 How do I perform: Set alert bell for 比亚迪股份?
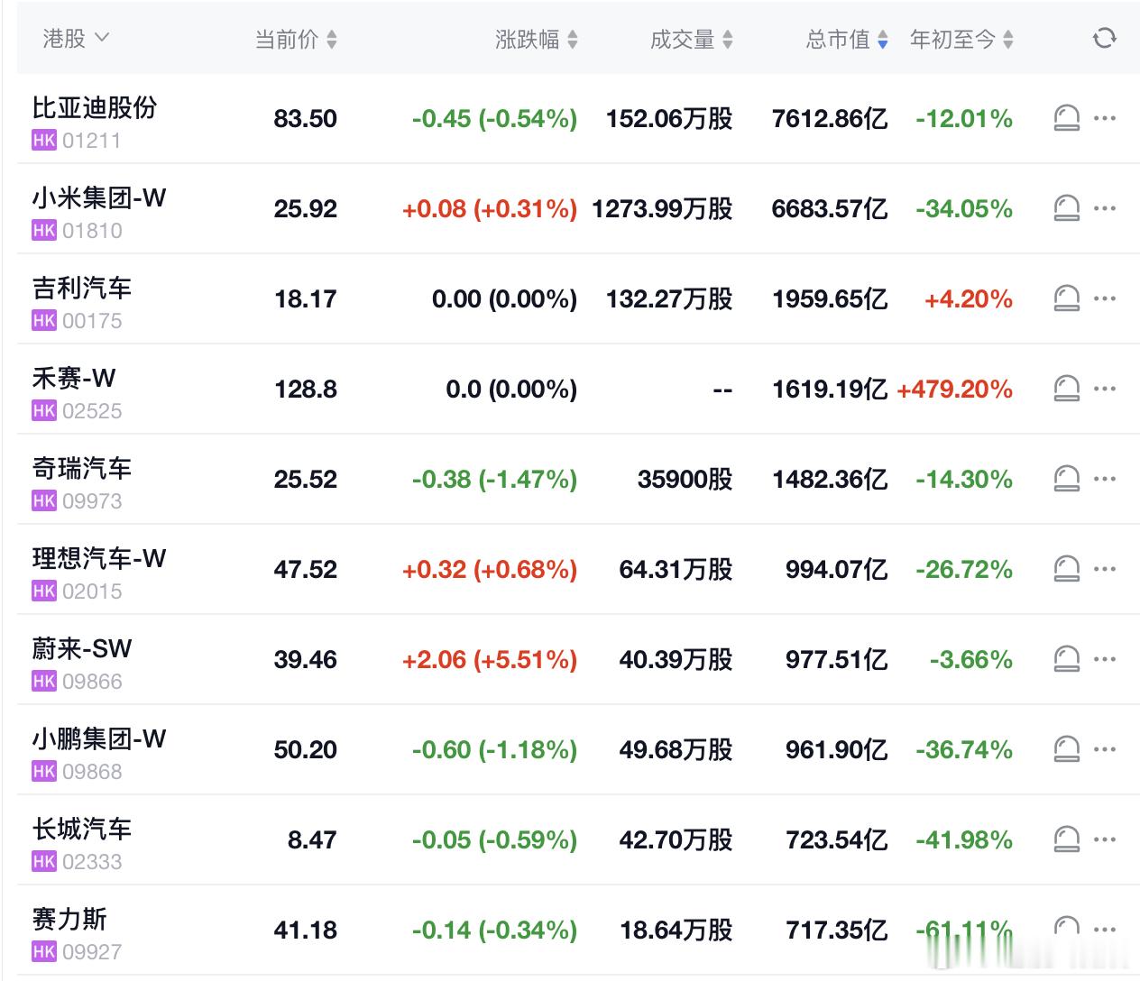tap(1066, 118)
